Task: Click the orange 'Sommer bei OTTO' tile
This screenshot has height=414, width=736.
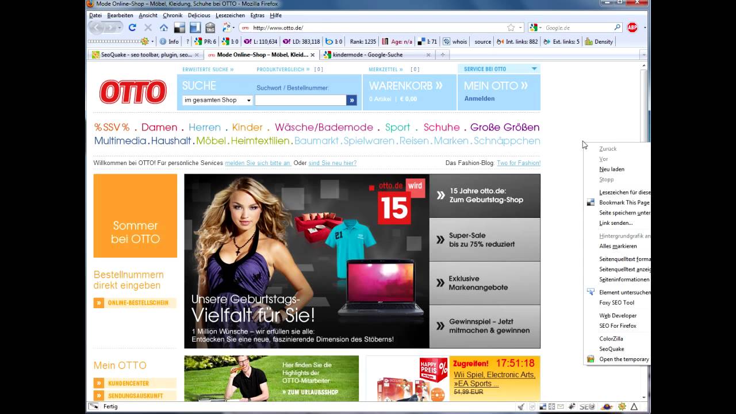Action: pos(135,216)
